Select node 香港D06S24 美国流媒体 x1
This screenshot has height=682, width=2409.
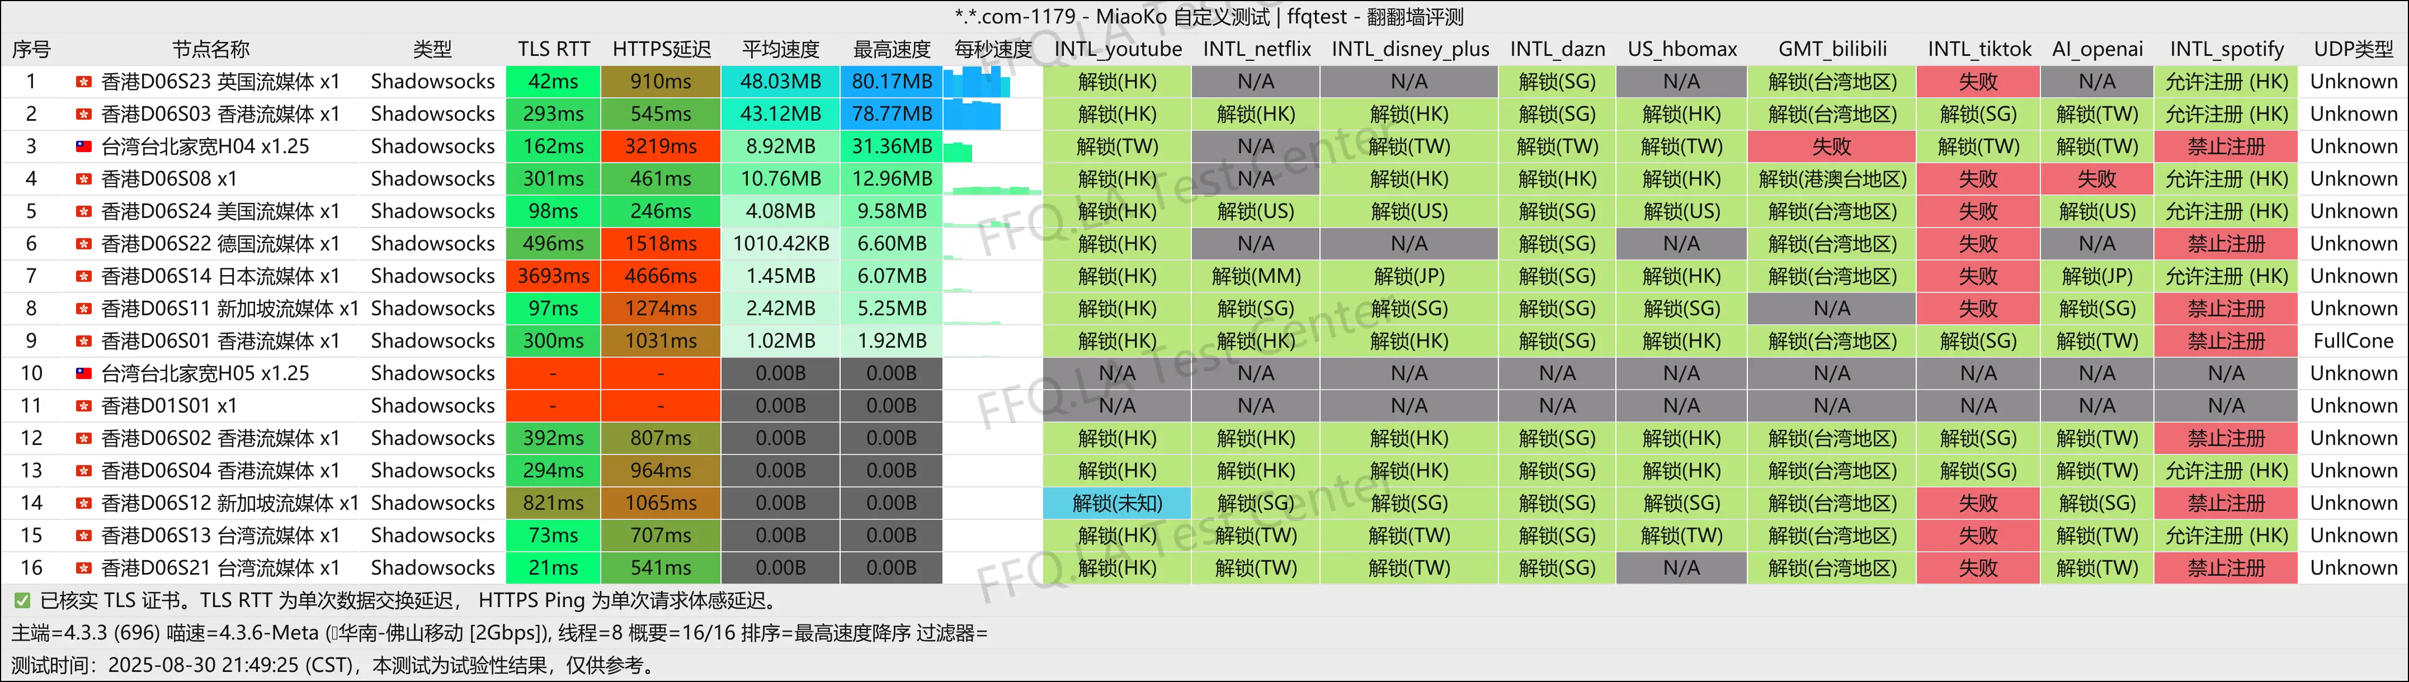pyautogui.click(x=220, y=212)
